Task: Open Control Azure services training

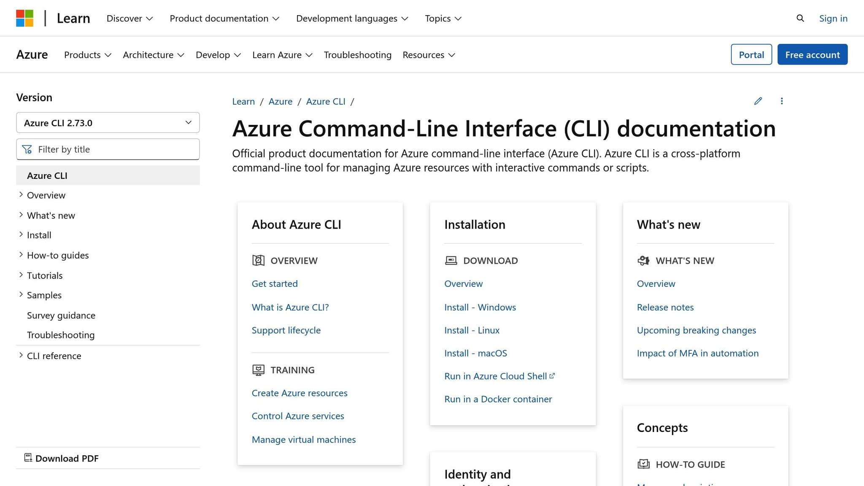Action: pyautogui.click(x=298, y=416)
